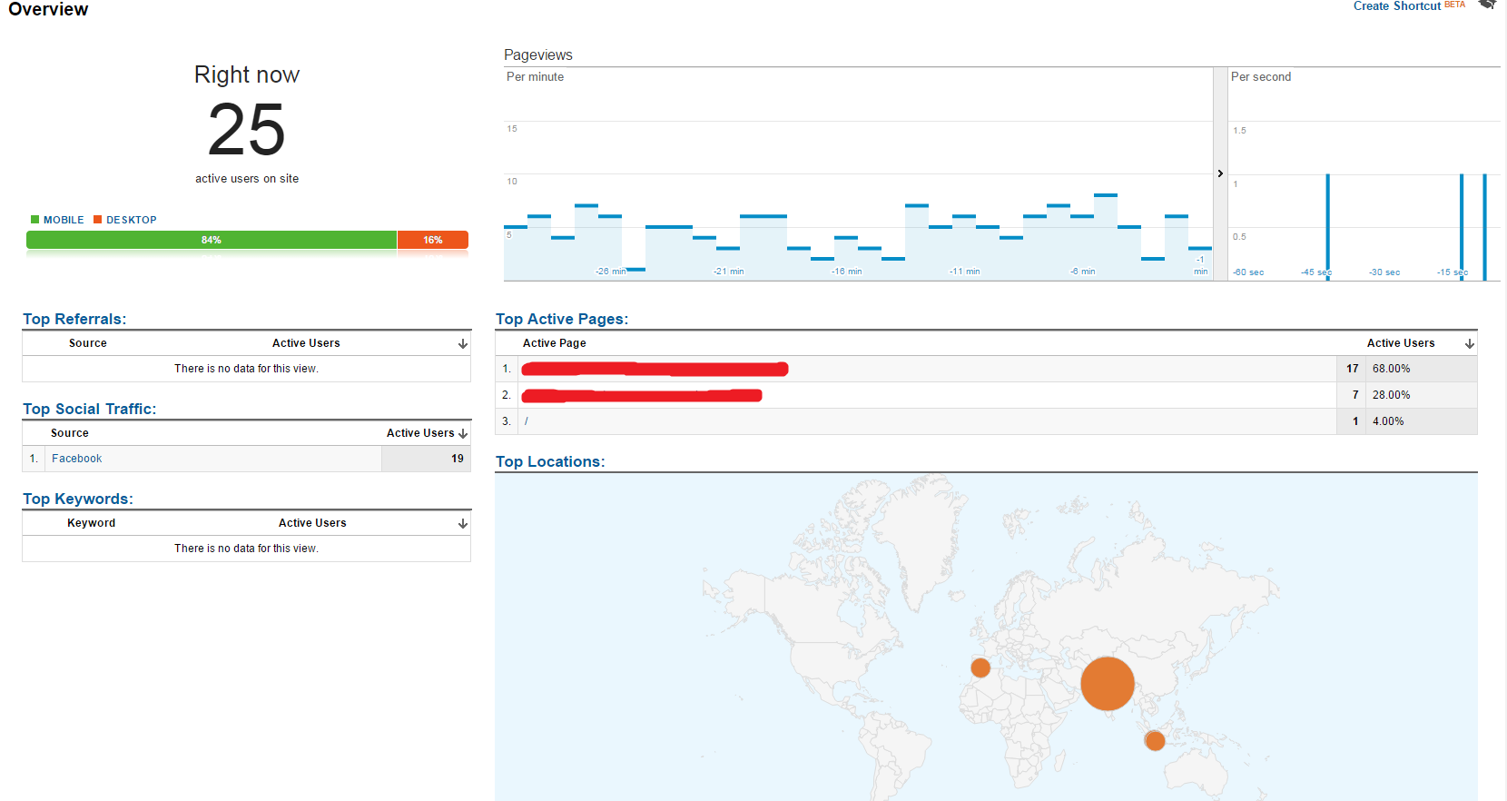
Task: Select the small orange bubble over West Africa
Action: [x=980, y=667]
